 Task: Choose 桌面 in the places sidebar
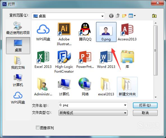pos(18,45)
